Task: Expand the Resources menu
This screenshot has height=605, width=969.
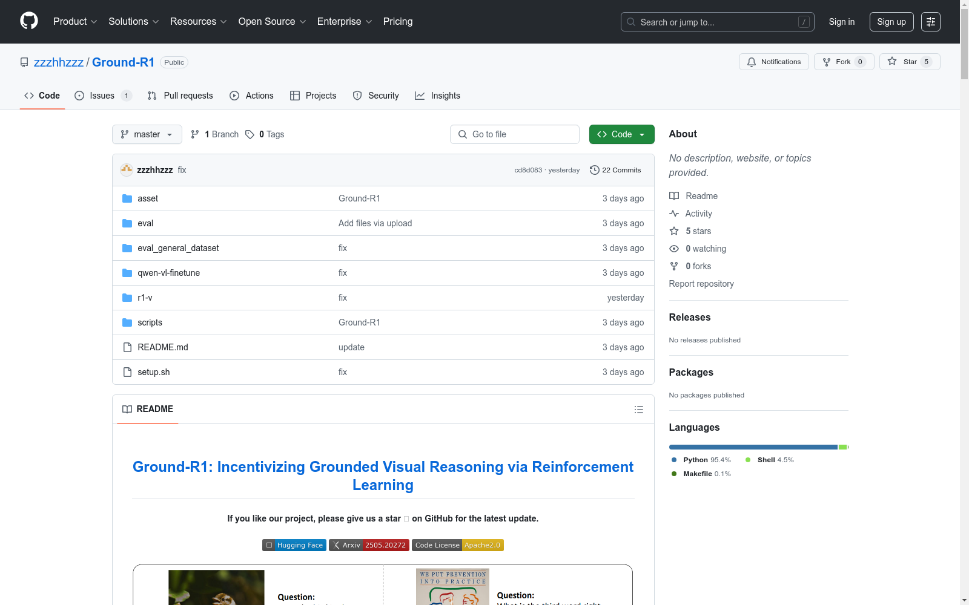Action: [x=199, y=22]
